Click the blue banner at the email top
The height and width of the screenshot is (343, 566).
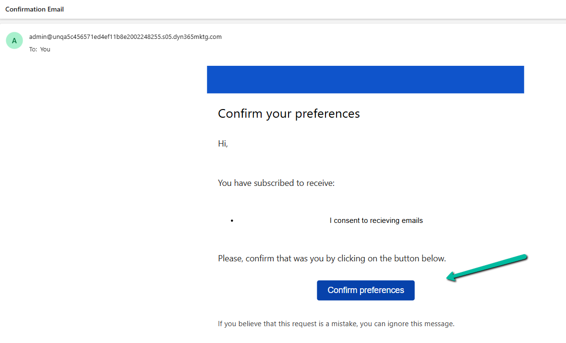[365, 79]
